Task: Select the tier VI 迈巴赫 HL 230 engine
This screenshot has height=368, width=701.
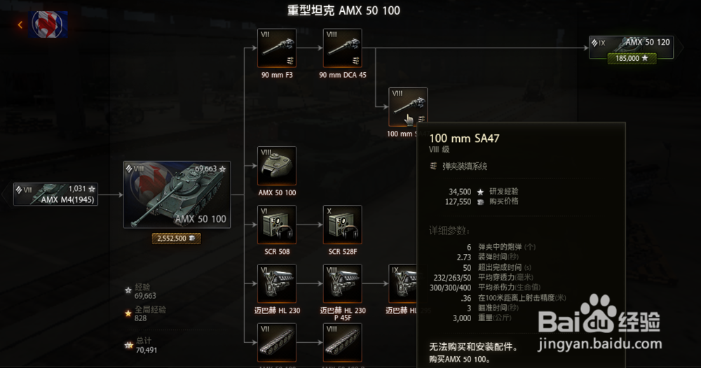Action: tap(277, 283)
